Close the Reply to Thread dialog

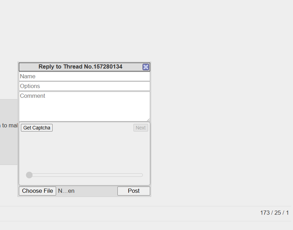click(x=146, y=67)
